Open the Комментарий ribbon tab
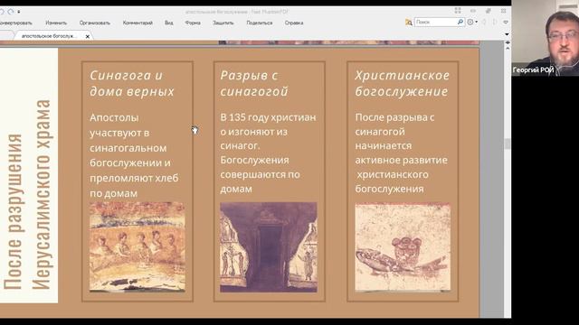The image size is (579, 325). point(138,23)
